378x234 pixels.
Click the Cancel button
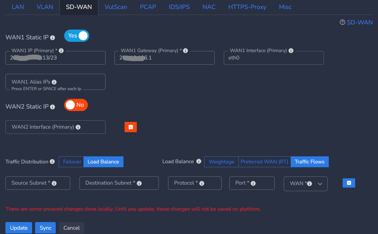pyautogui.click(x=72, y=228)
